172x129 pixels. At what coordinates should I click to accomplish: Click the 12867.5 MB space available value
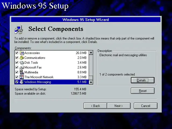coord(78,94)
